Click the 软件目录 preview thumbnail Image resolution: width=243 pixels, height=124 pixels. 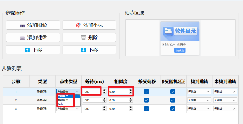[x=180, y=38]
